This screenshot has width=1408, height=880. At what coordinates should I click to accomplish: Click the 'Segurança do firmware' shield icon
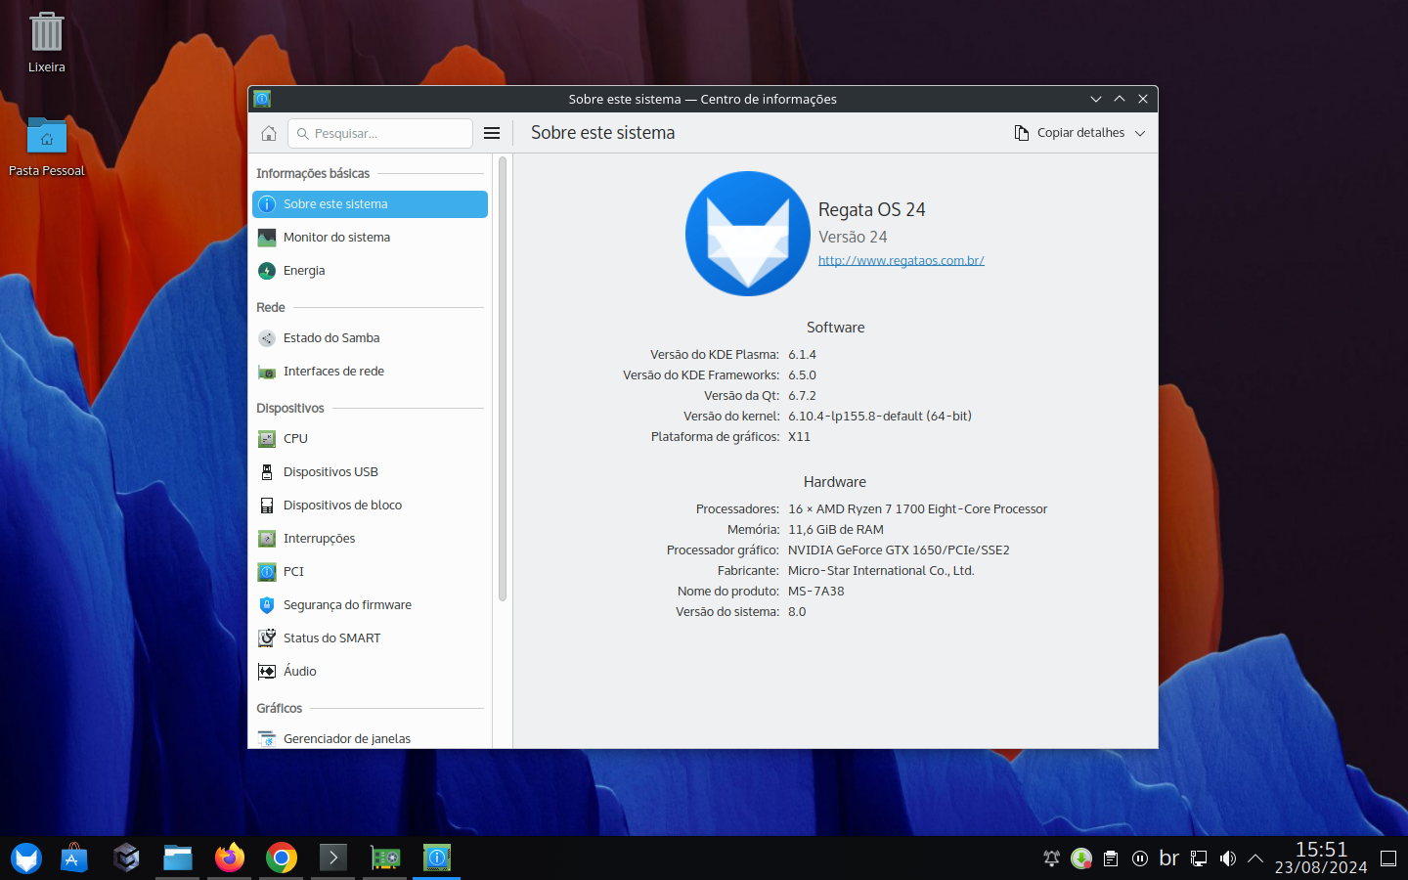coord(267,605)
